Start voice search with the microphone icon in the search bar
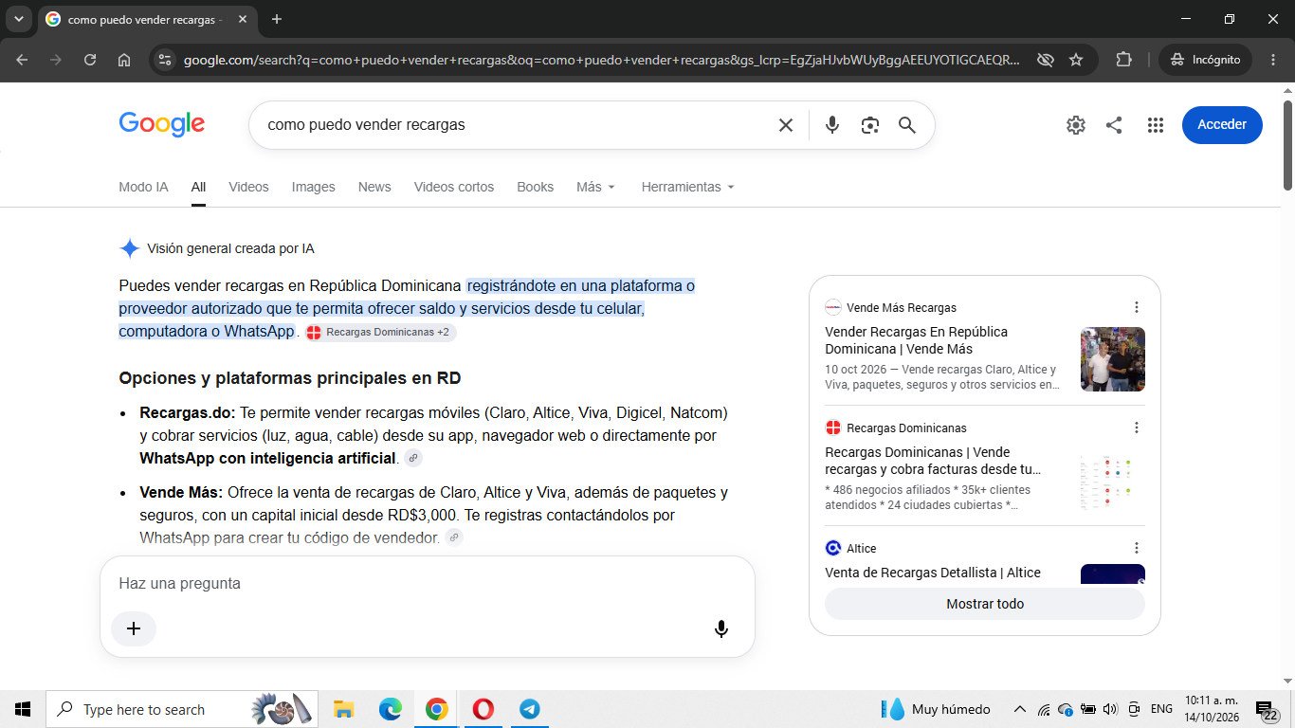The image size is (1295, 728). [831, 125]
